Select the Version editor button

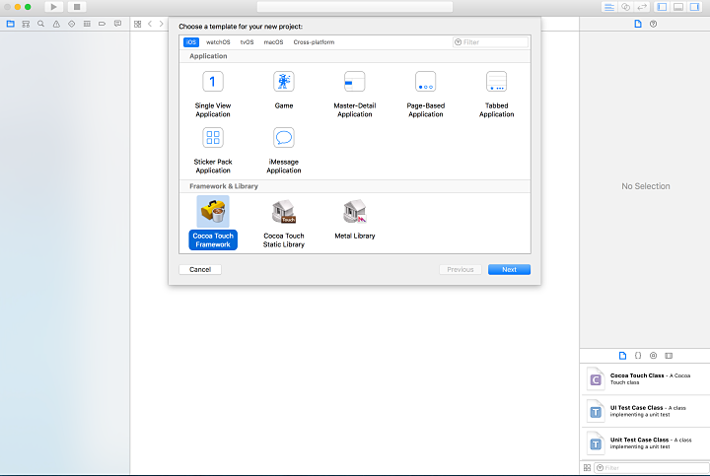click(x=642, y=7)
